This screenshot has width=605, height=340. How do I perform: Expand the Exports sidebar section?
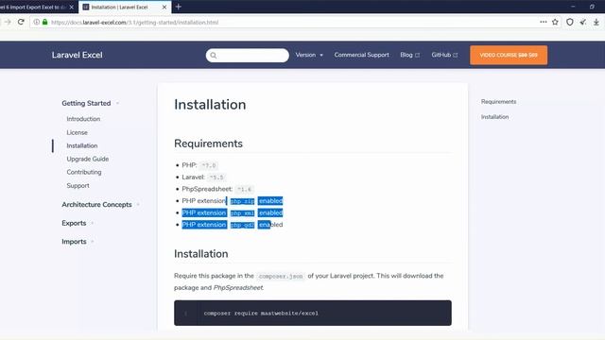tap(78, 223)
